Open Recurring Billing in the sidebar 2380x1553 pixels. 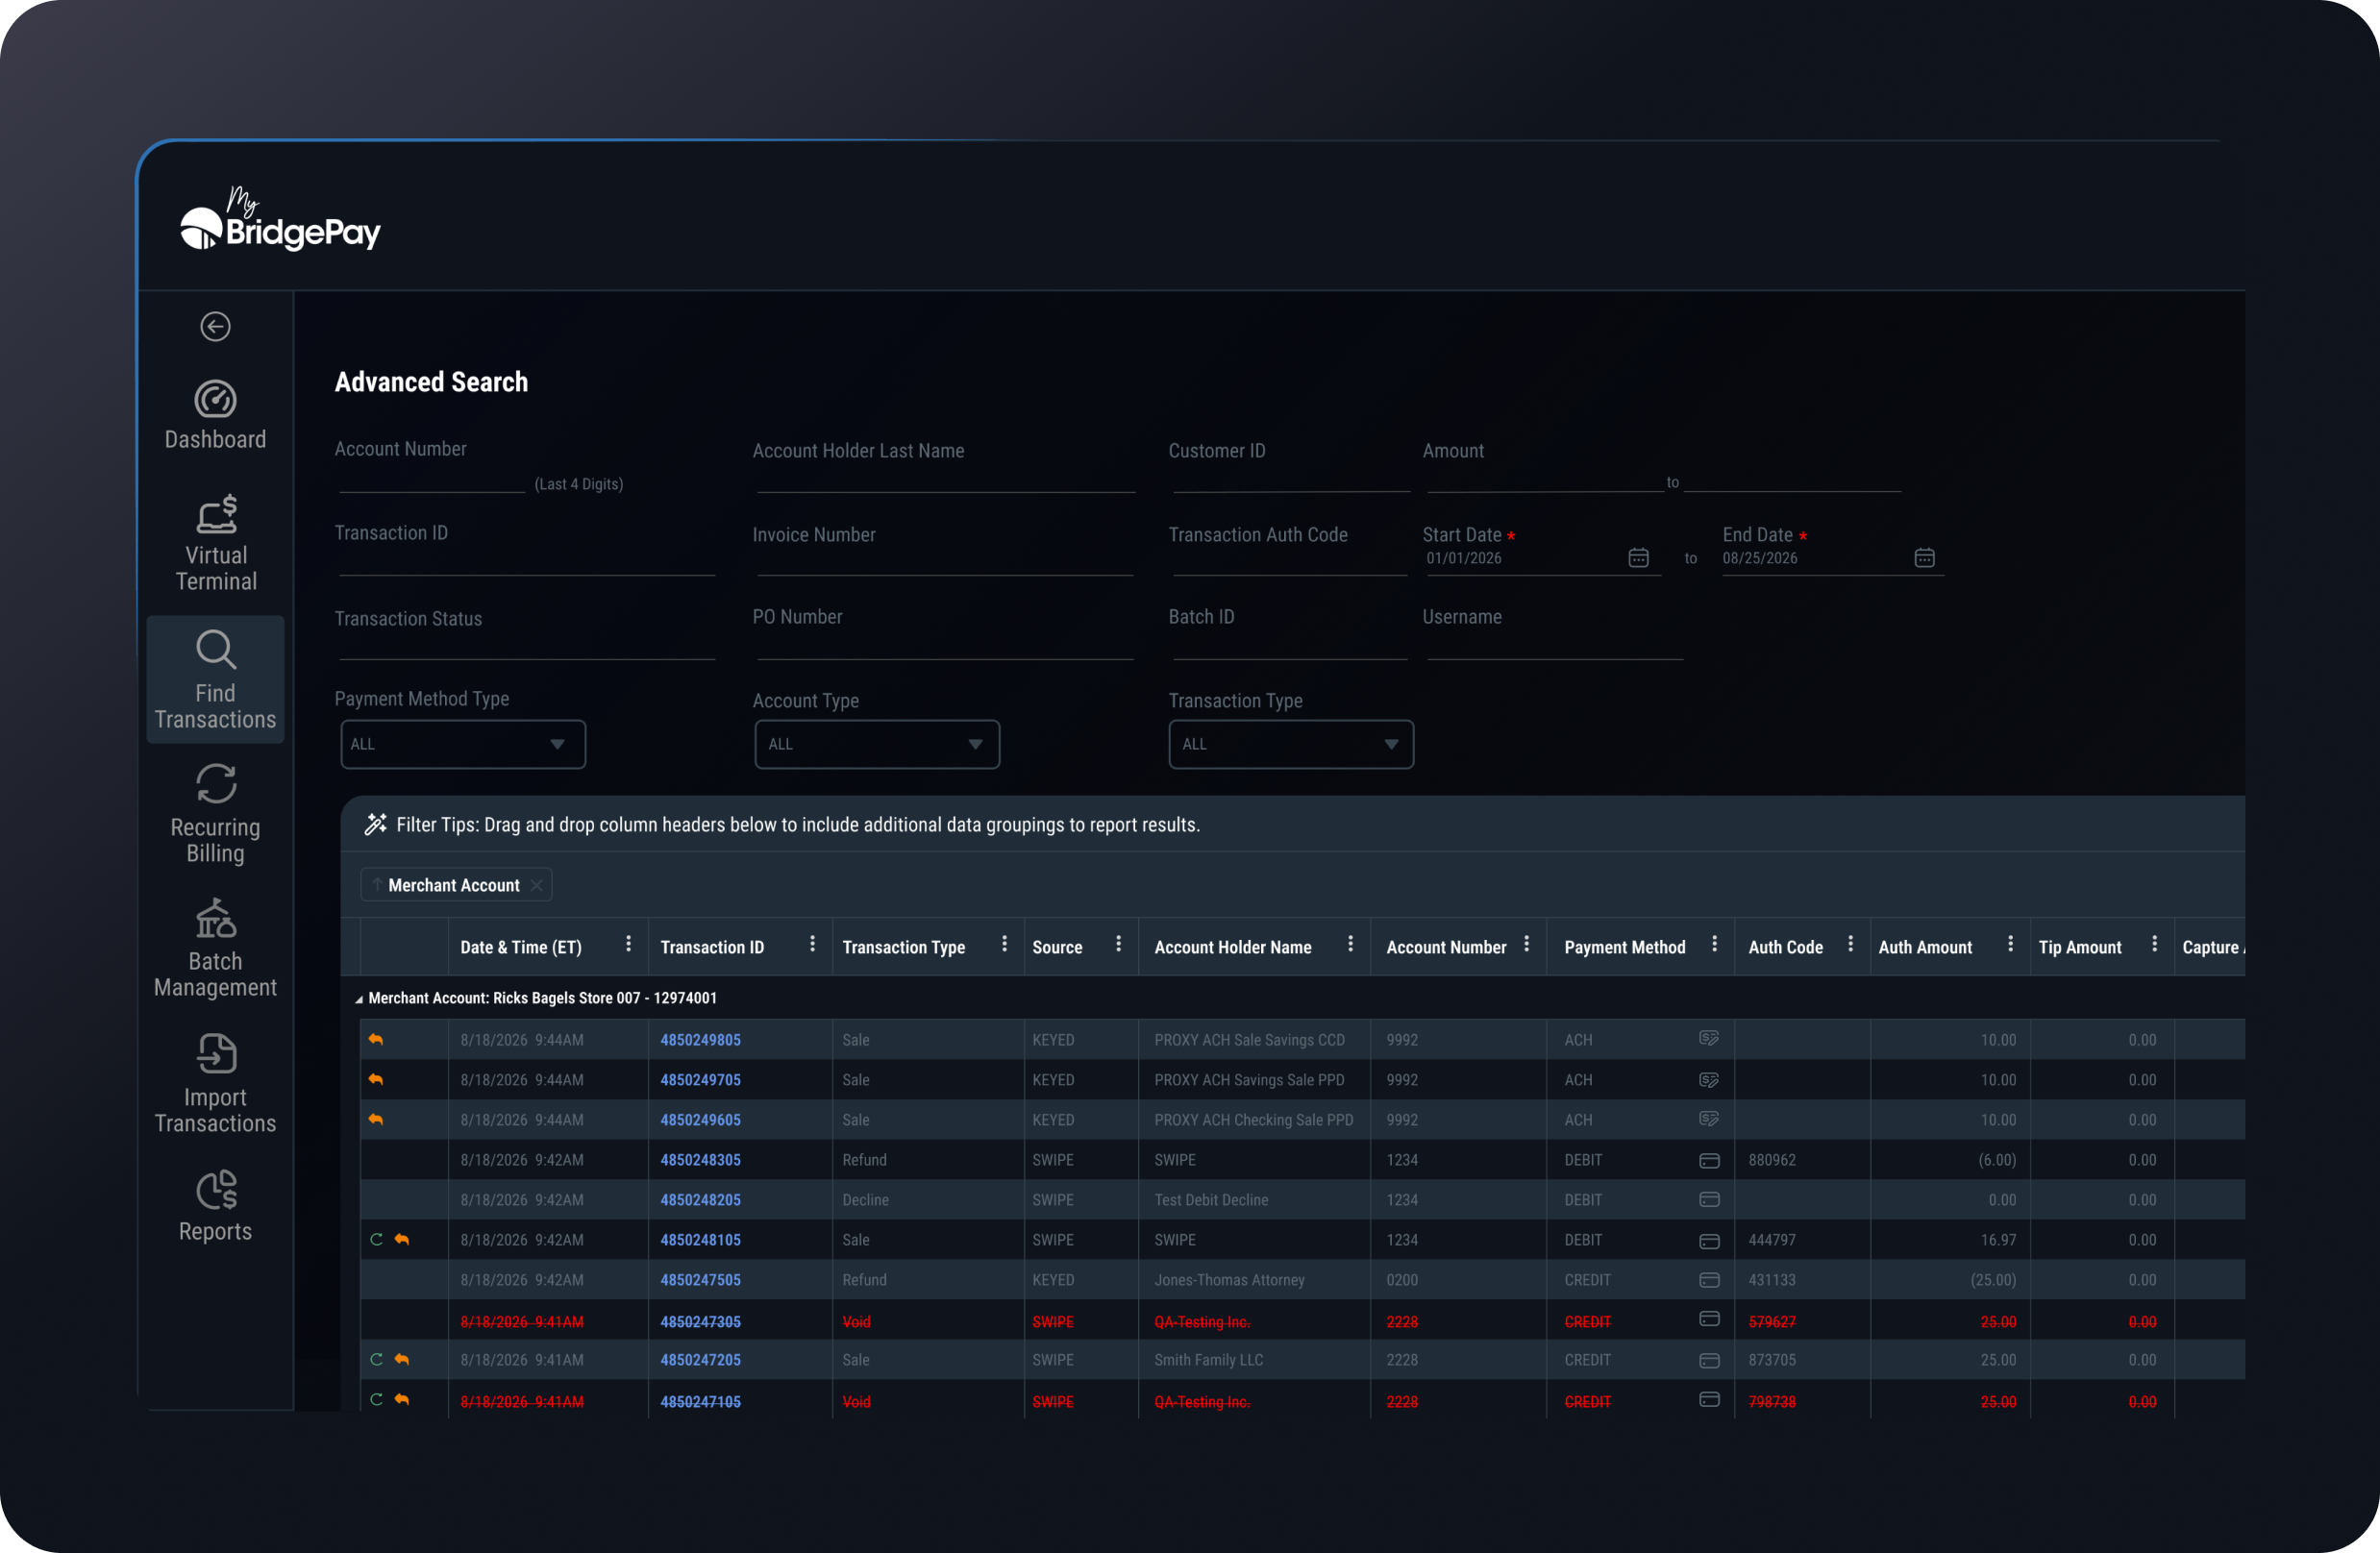[215, 814]
